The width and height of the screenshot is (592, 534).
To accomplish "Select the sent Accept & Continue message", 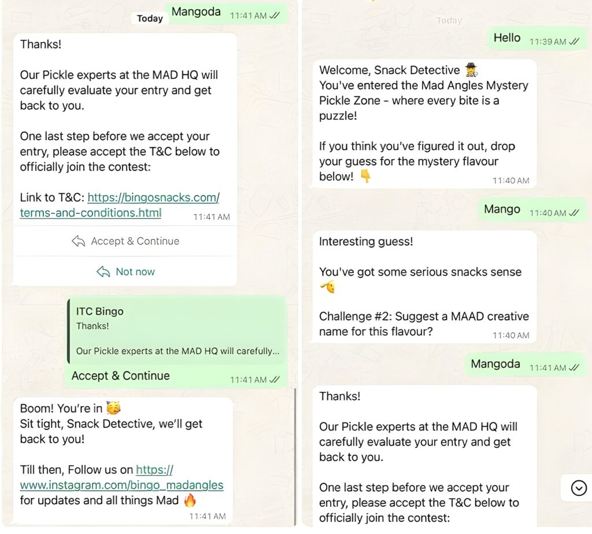I will click(175, 342).
